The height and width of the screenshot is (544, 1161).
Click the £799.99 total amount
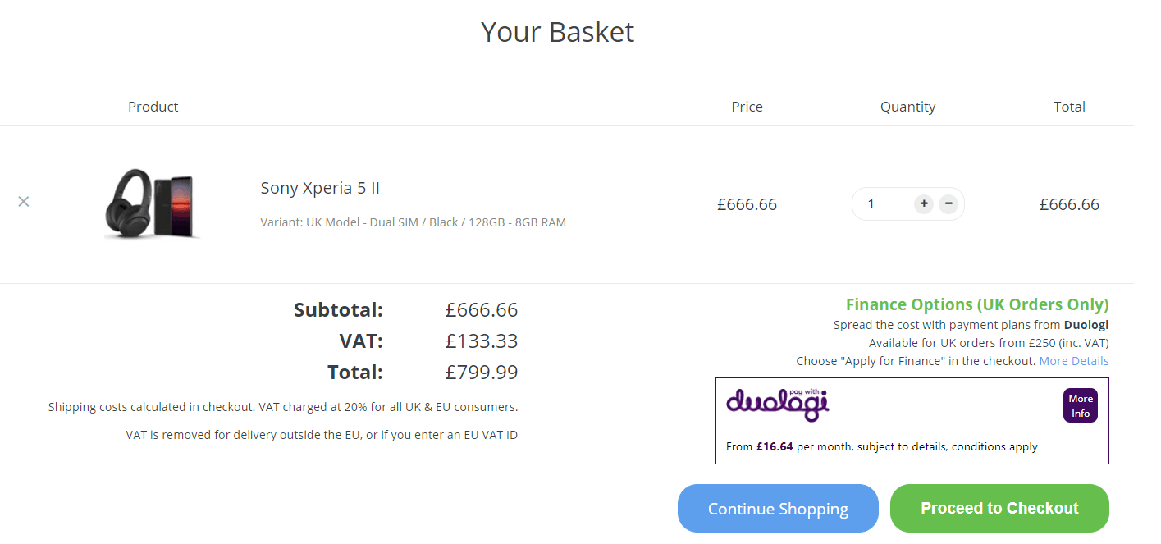pos(482,373)
